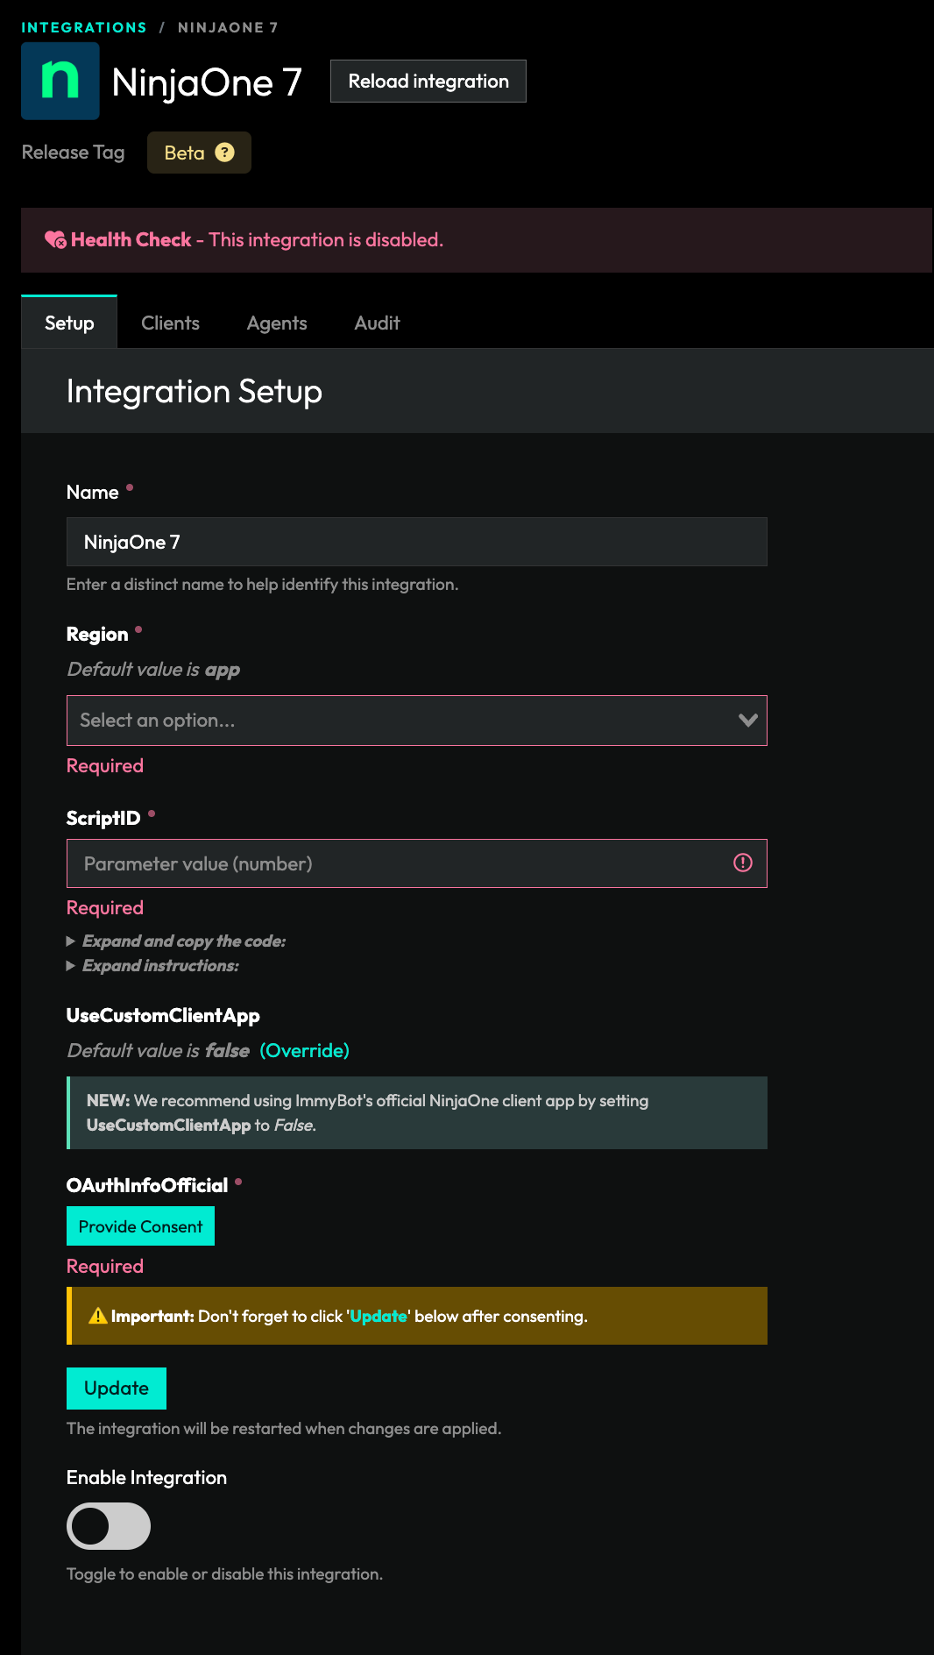This screenshot has height=1655, width=934.
Task: Switch to the Clients tab
Action: point(170,323)
